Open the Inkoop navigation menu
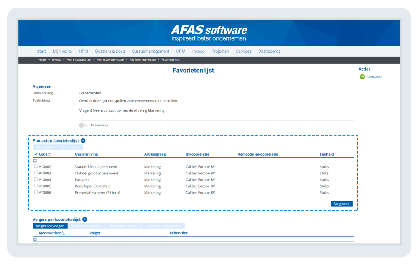 coord(198,51)
